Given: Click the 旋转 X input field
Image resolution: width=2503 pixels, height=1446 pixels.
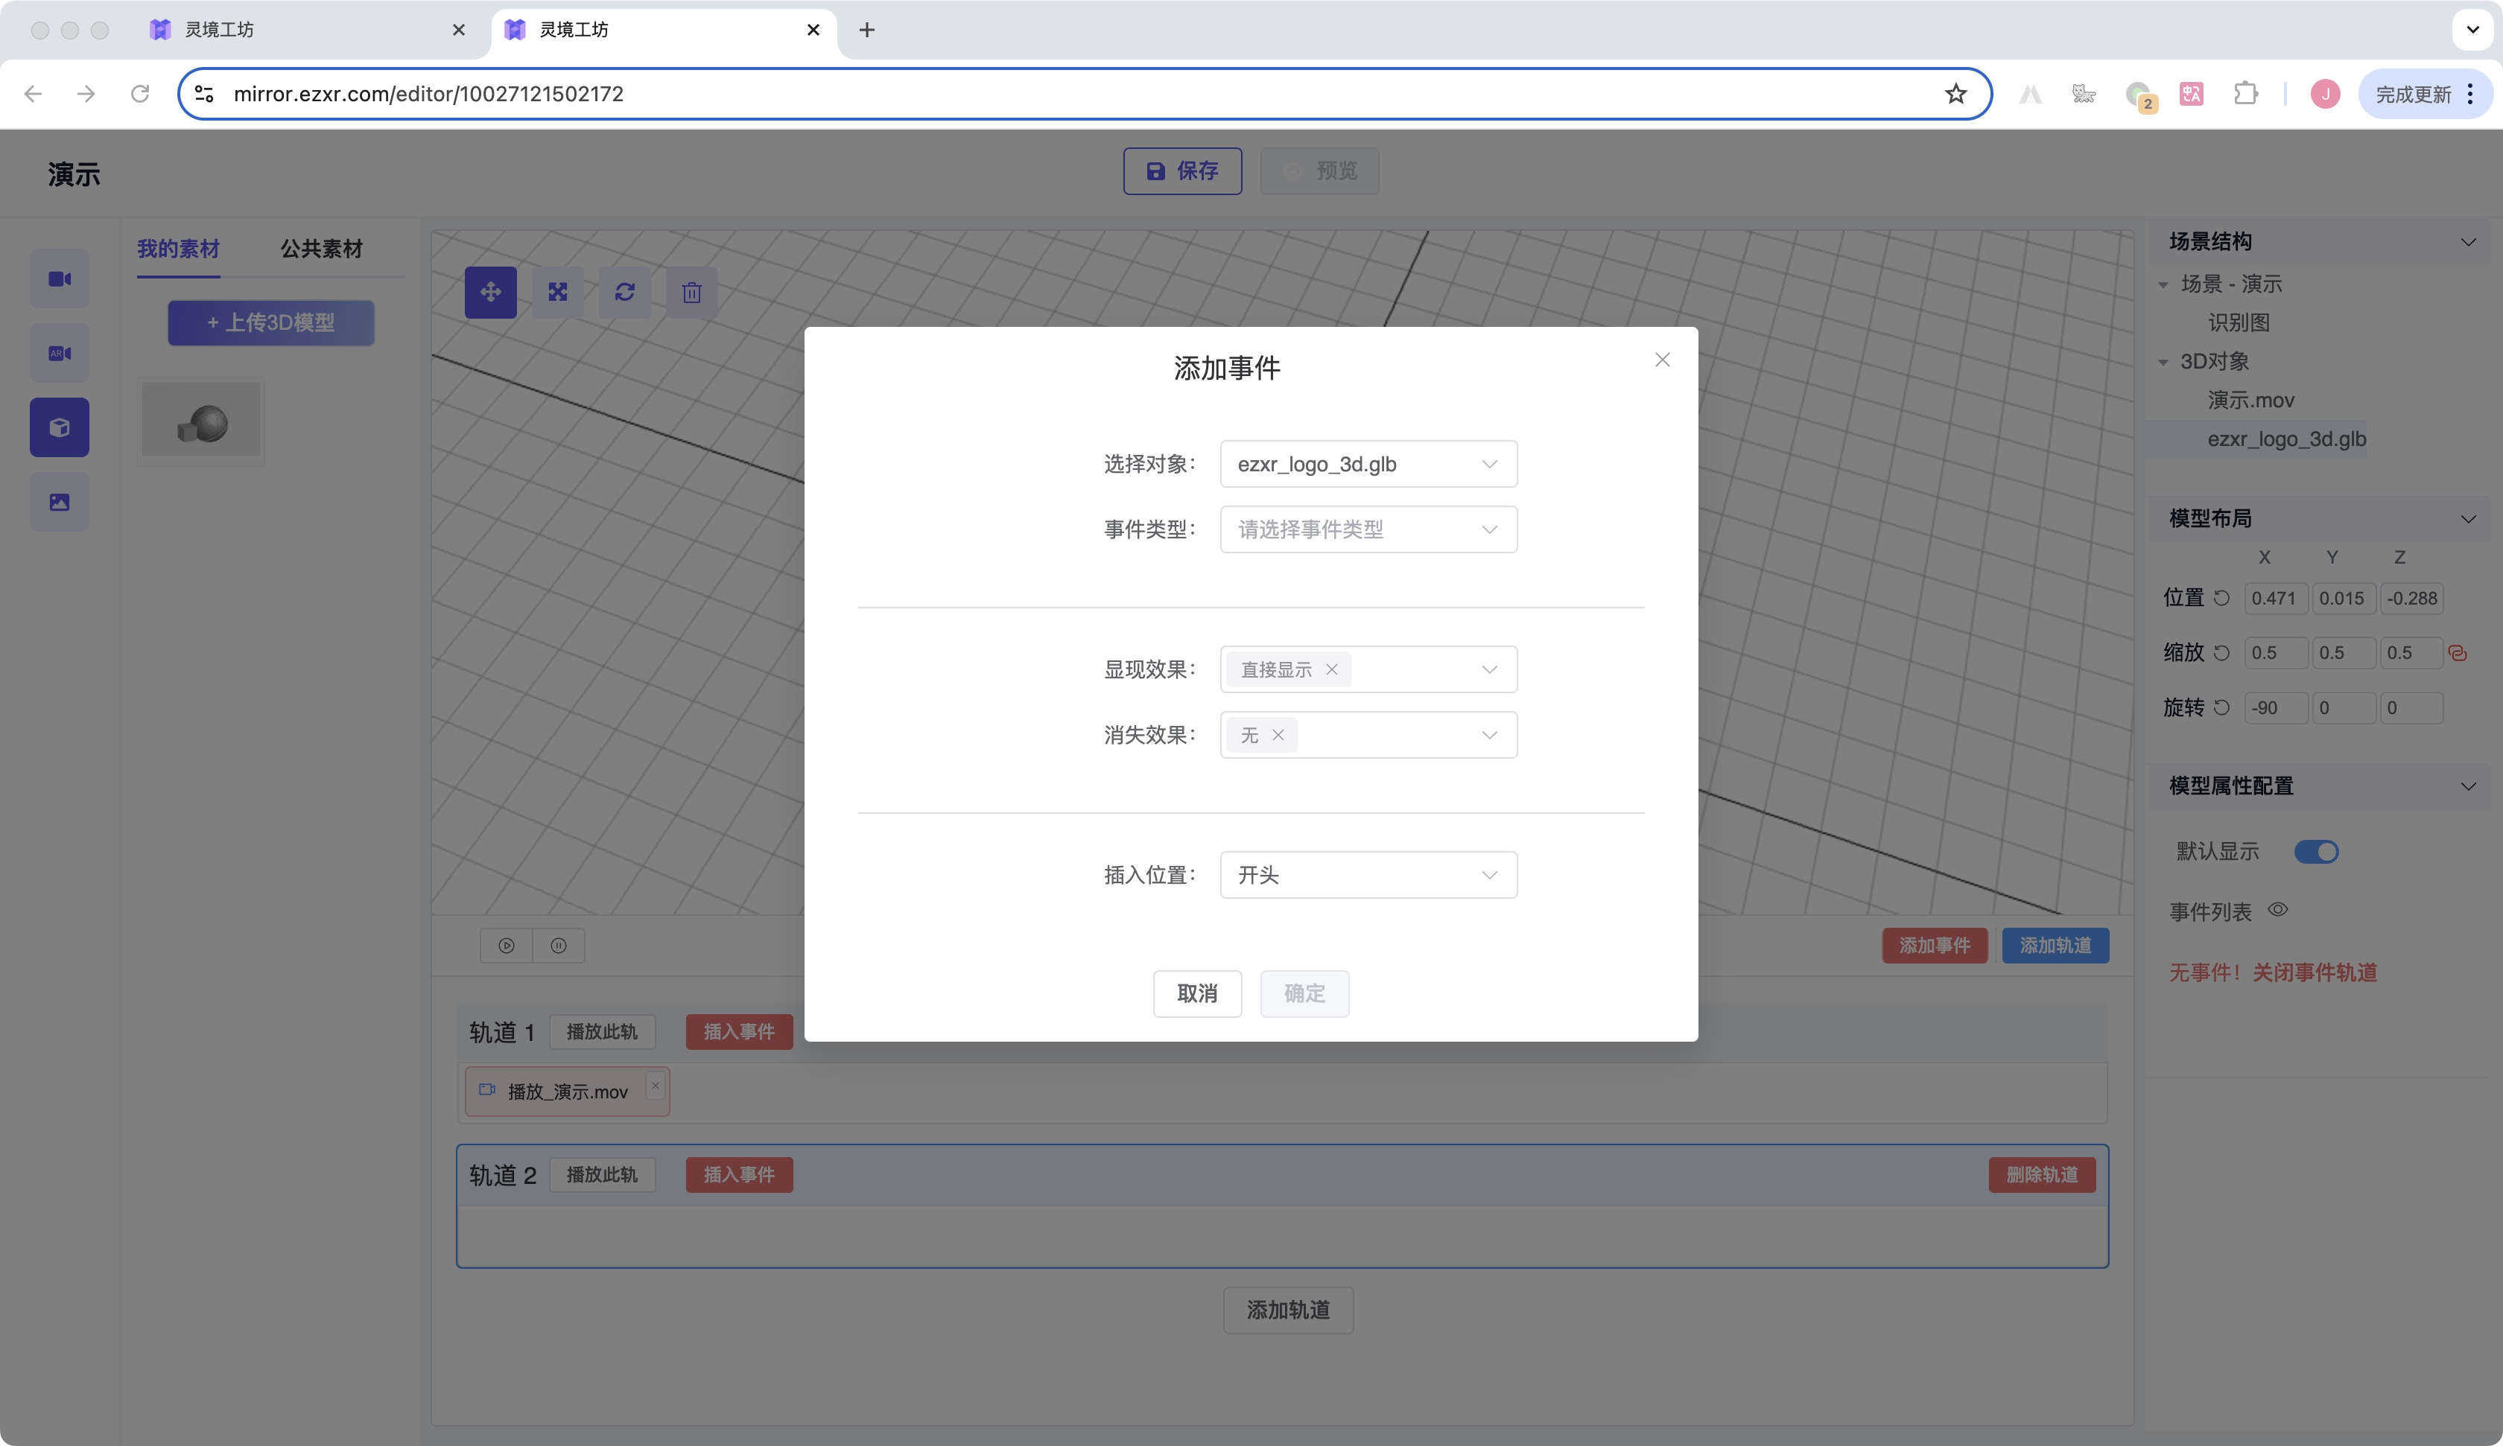Looking at the screenshot, I should click(x=2276, y=708).
